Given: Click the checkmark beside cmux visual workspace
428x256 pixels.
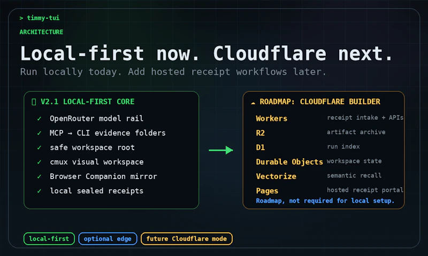Looking at the screenshot, I should click(39, 162).
